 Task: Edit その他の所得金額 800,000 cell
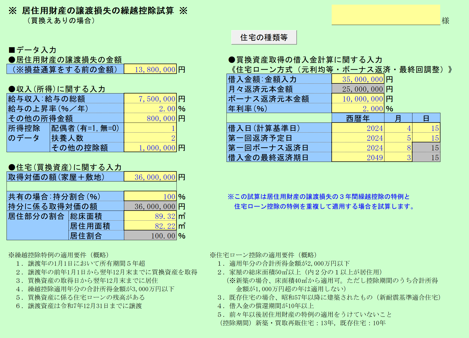(x=150, y=118)
